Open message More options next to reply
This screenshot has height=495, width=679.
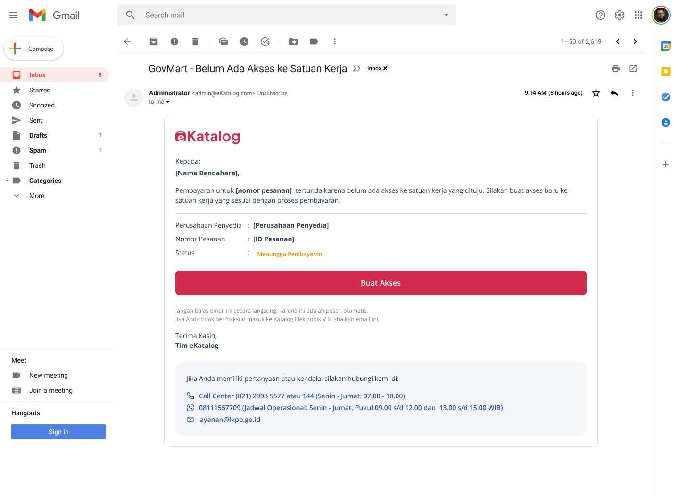633,93
